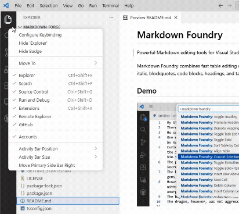Click the '>markdown foundry' input in demo
This screenshot has height=214, width=239.
pyautogui.click(x=208, y=109)
